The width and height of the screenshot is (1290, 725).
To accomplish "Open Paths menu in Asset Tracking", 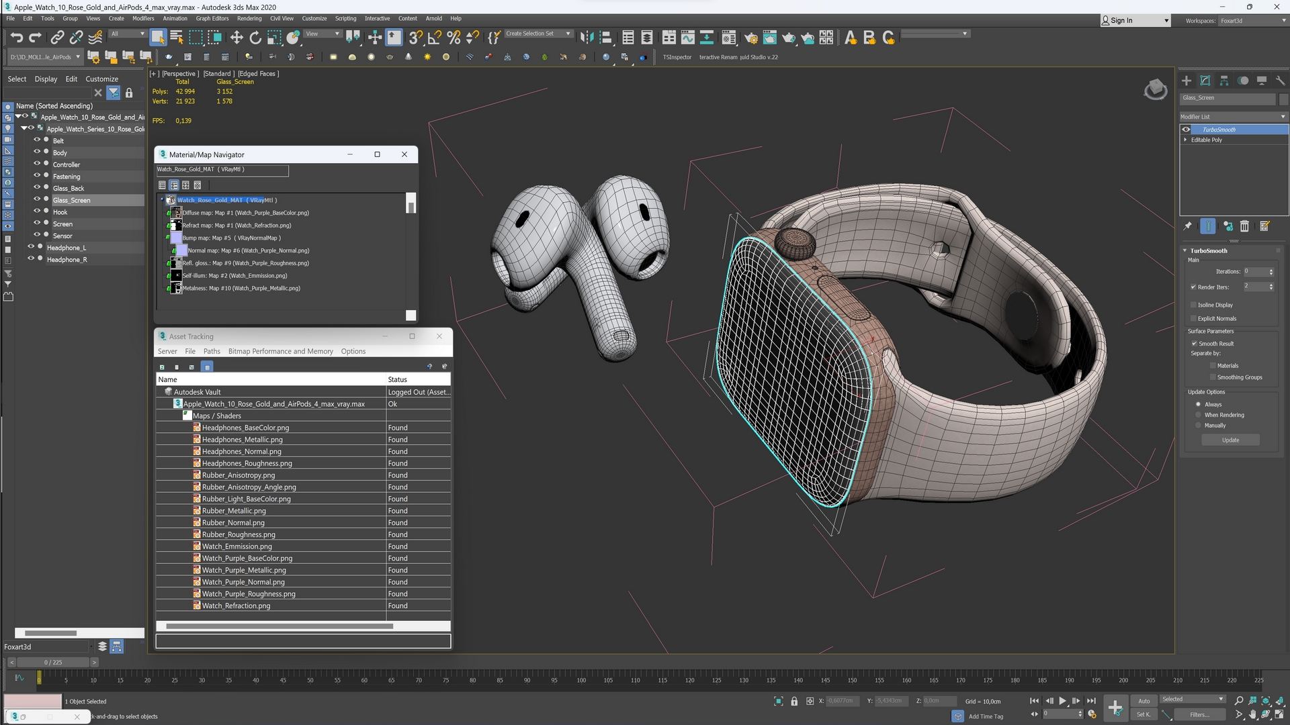I will pos(212,351).
